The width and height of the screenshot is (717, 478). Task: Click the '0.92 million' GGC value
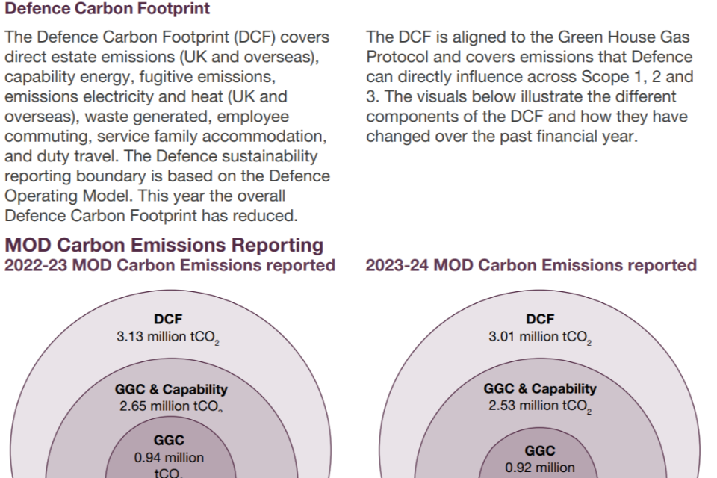coord(540,468)
